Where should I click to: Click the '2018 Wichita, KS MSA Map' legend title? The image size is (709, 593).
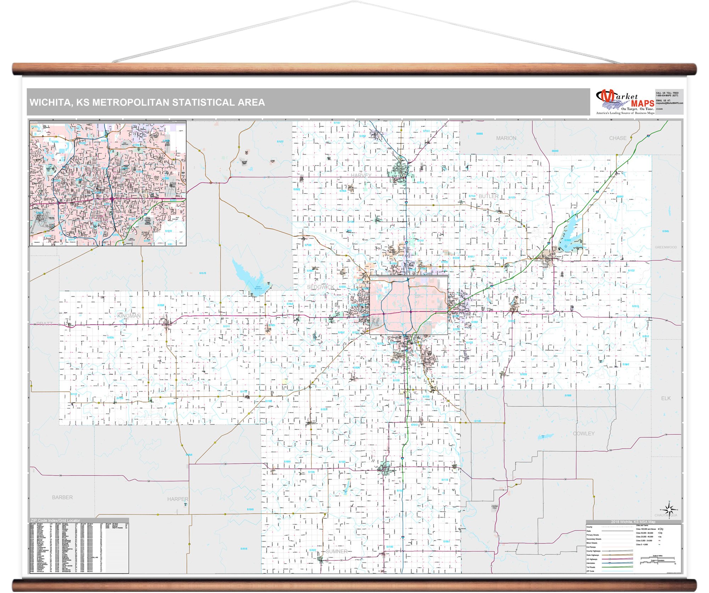(x=633, y=522)
